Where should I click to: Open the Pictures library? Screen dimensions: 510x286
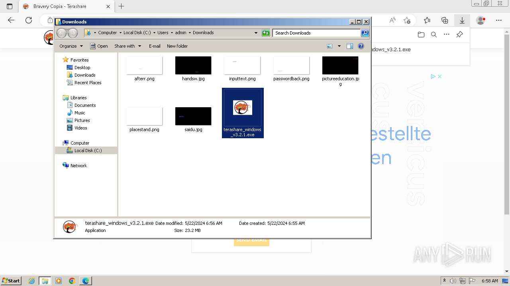pos(78,120)
